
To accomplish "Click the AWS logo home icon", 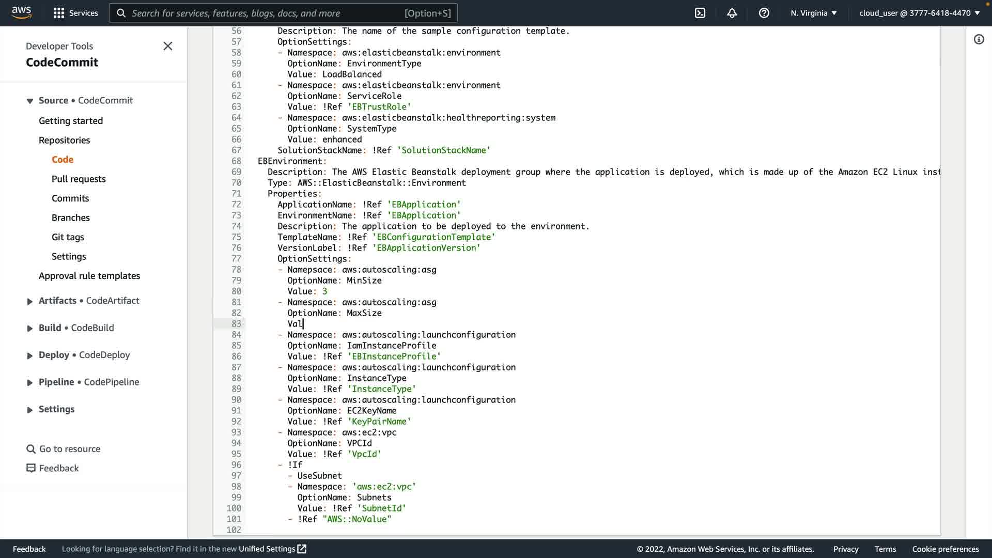I will click(x=22, y=12).
